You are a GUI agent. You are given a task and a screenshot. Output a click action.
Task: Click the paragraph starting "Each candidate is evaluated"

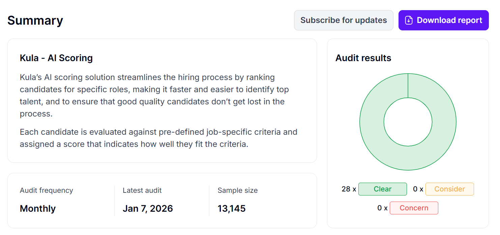[x=158, y=138]
